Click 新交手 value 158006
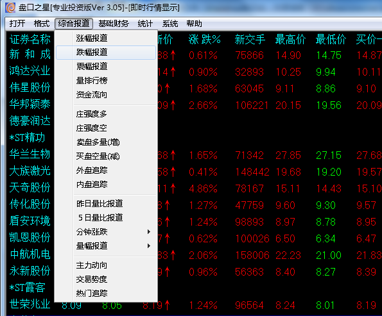382x316 pixels. point(252,255)
